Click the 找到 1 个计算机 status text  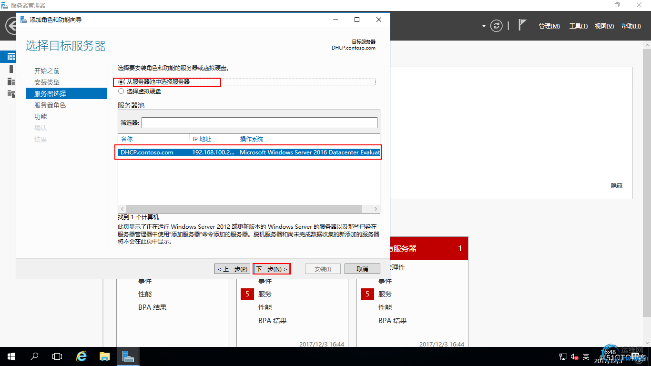[138, 217]
